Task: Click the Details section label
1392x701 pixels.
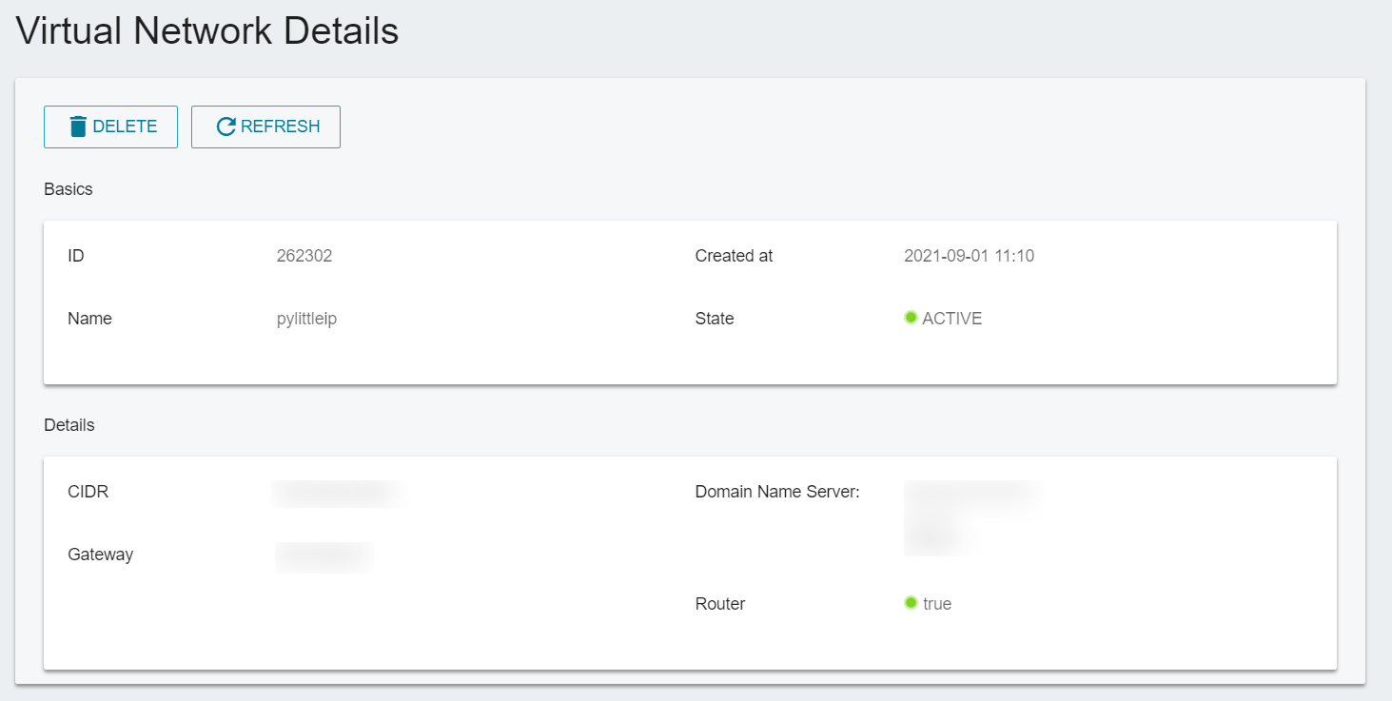Action: click(x=69, y=425)
